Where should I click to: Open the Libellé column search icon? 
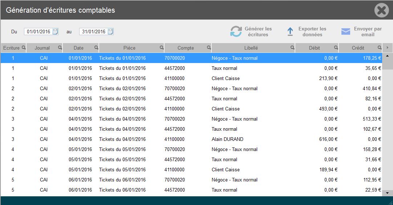[x=292, y=47]
